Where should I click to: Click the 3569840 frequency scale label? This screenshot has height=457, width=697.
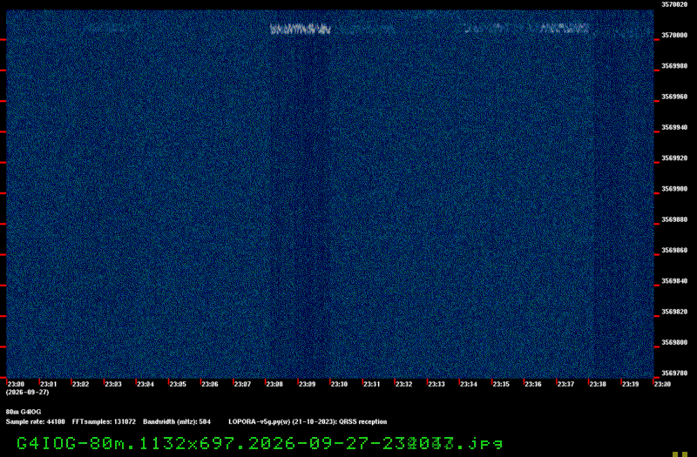click(674, 281)
